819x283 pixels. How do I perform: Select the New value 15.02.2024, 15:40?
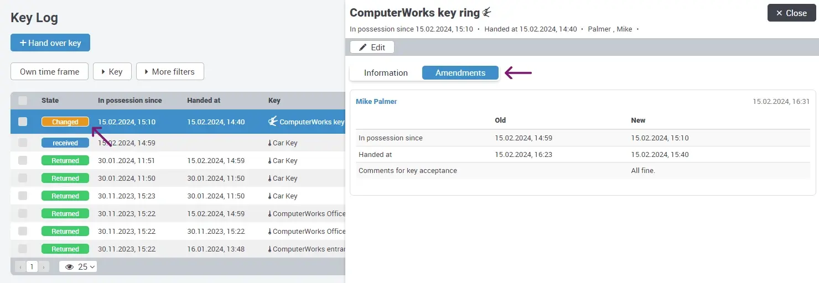(660, 155)
